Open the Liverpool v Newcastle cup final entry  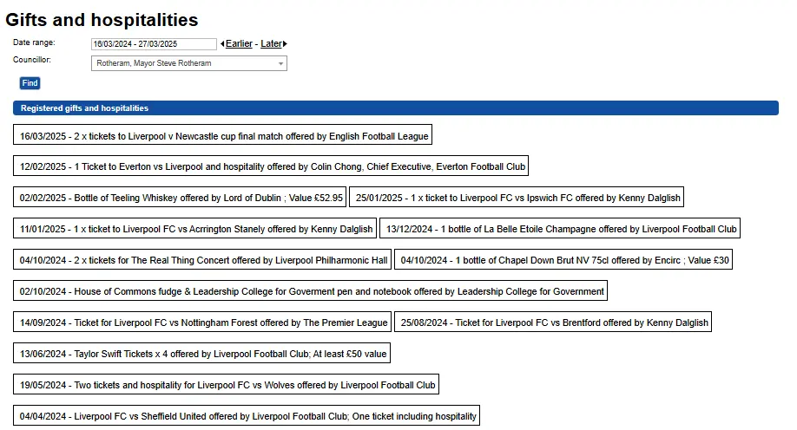(x=224, y=136)
